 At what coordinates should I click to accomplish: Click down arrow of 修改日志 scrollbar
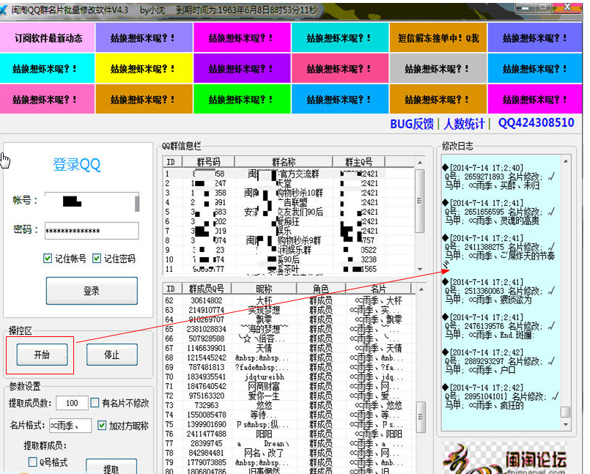pyautogui.click(x=566, y=424)
